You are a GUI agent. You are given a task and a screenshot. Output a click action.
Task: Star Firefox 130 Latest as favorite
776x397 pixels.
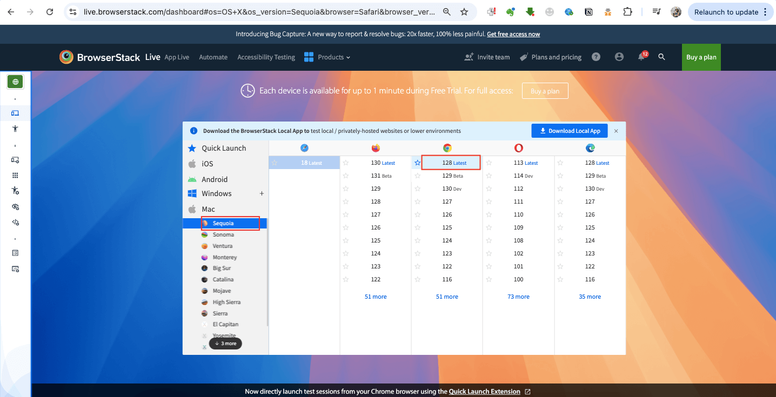point(346,163)
